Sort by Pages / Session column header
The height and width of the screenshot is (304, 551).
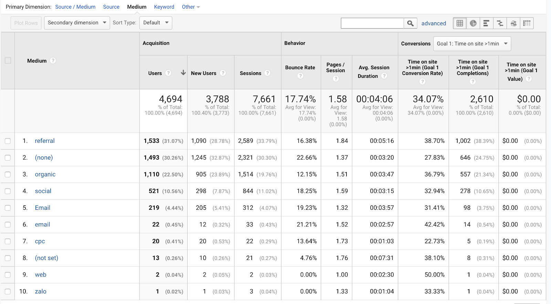pyautogui.click(x=335, y=67)
